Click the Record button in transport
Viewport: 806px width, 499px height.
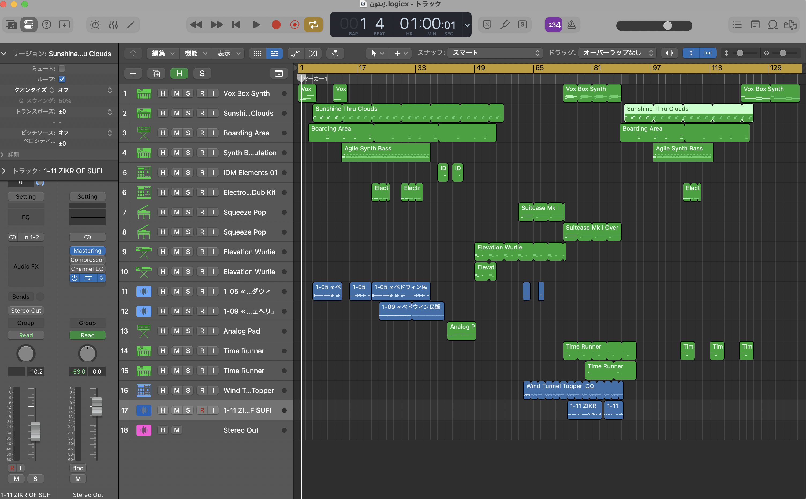click(276, 25)
